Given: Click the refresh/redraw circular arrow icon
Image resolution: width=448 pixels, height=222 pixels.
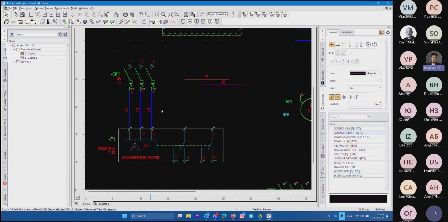Looking at the screenshot, I should [202, 14].
